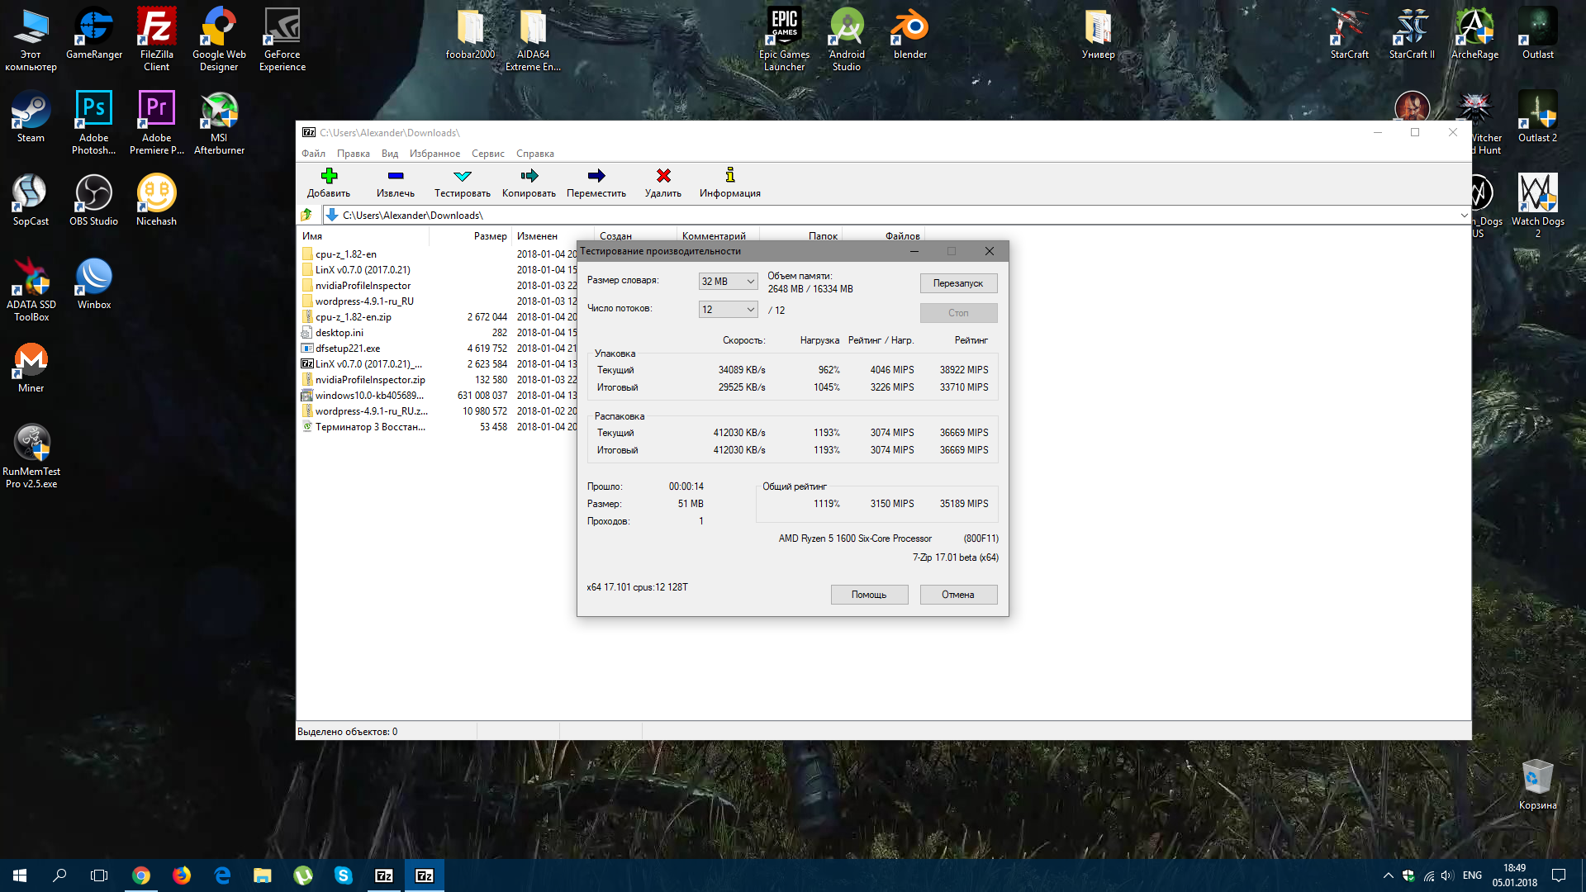Click the Test (Тестировать) checkmark icon

[462, 176]
